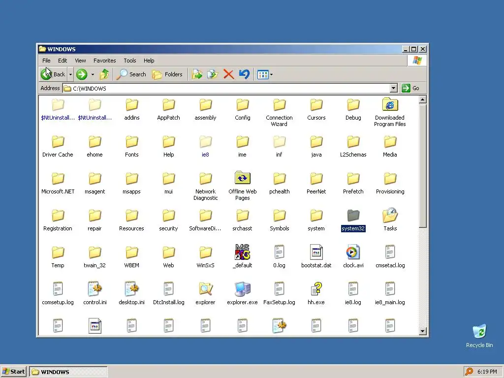Select the 0.log file
This screenshot has height=378, width=504.
coord(280,256)
